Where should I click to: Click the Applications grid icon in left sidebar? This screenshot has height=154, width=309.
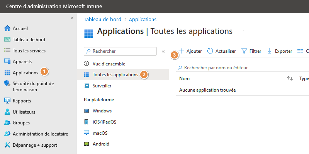coord(7,72)
